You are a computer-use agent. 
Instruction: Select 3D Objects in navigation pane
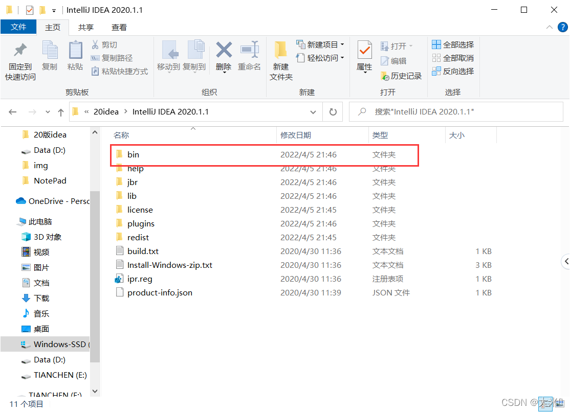click(x=42, y=237)
